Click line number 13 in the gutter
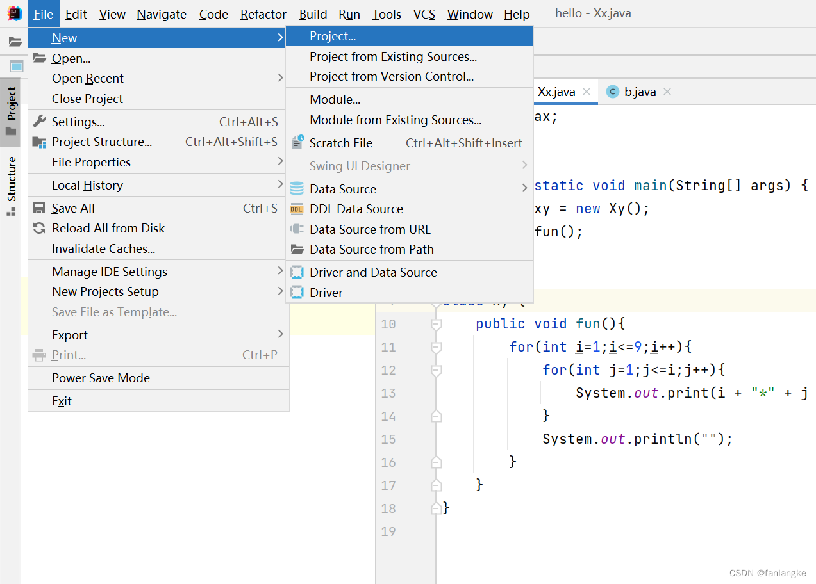Screen dimensions: 816x584 pos(388,393)
